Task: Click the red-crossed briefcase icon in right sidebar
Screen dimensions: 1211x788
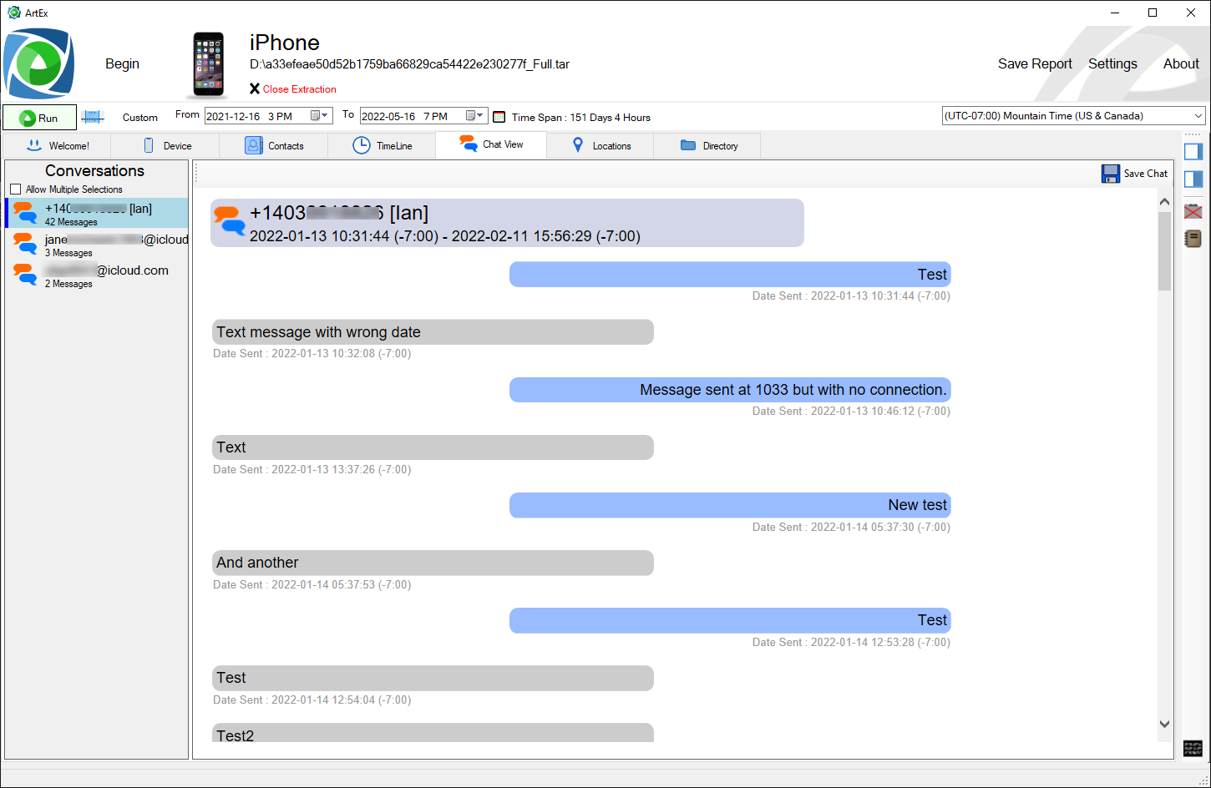Action: (x=1193, y=211)
